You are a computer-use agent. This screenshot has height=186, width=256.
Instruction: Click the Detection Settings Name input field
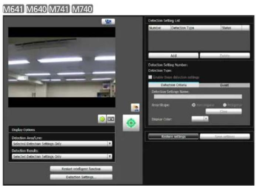coord(198,97)
